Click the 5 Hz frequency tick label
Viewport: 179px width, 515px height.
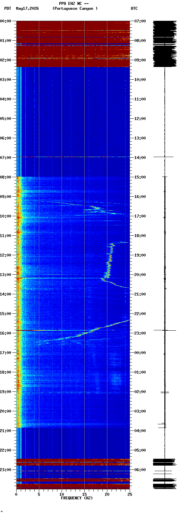(x=39, y=495)
